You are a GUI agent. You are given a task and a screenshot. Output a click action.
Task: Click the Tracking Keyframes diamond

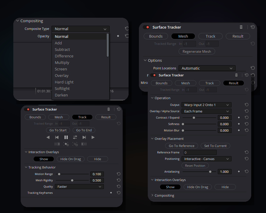[111, 193]
